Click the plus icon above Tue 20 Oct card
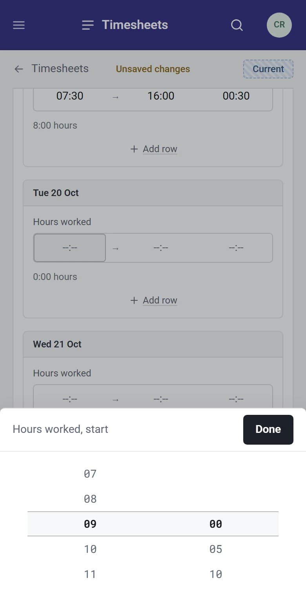Image resolution: width=306 pixels, height=596 pixels. (134, 149)
